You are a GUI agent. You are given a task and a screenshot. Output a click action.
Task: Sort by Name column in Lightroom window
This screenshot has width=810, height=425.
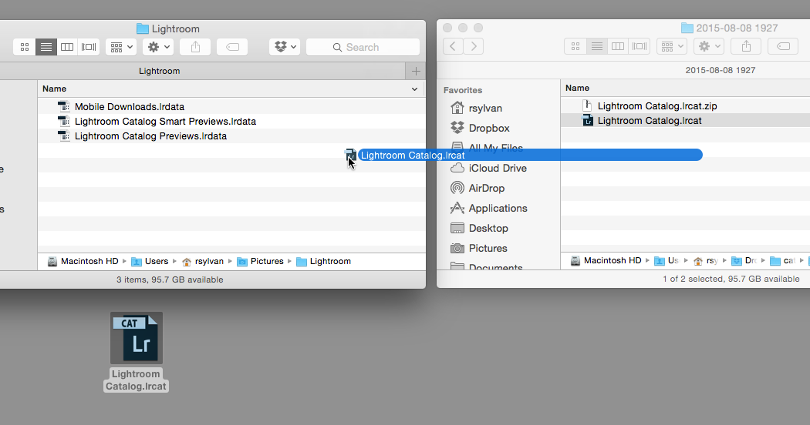[x=54, y=89]
